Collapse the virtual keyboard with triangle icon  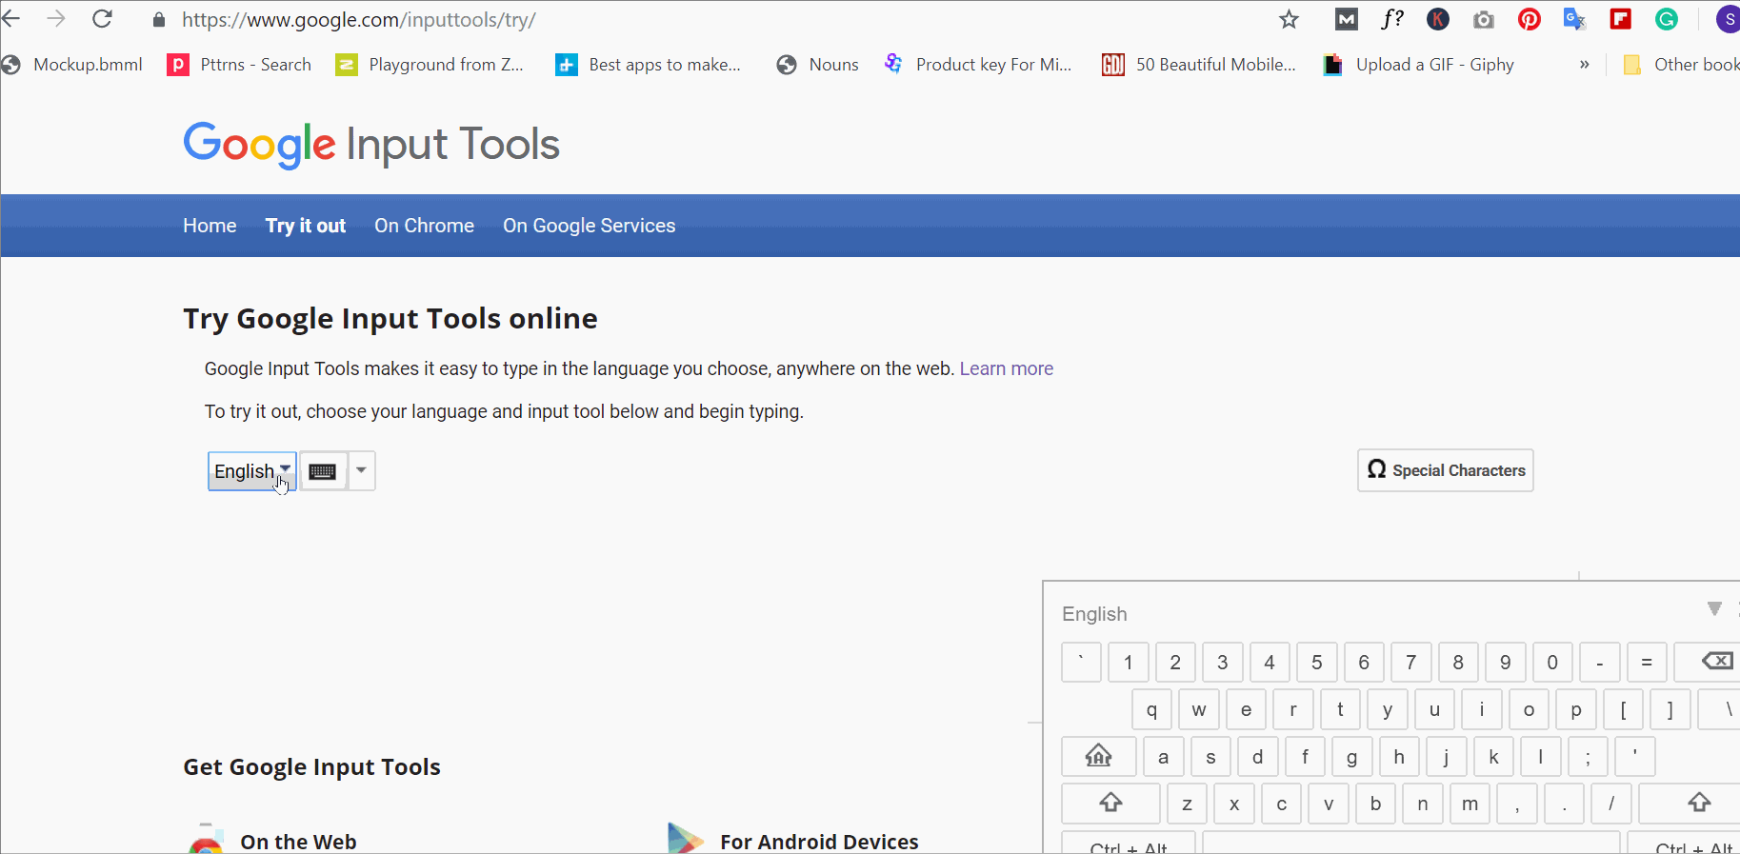[x=1714, y=608]
